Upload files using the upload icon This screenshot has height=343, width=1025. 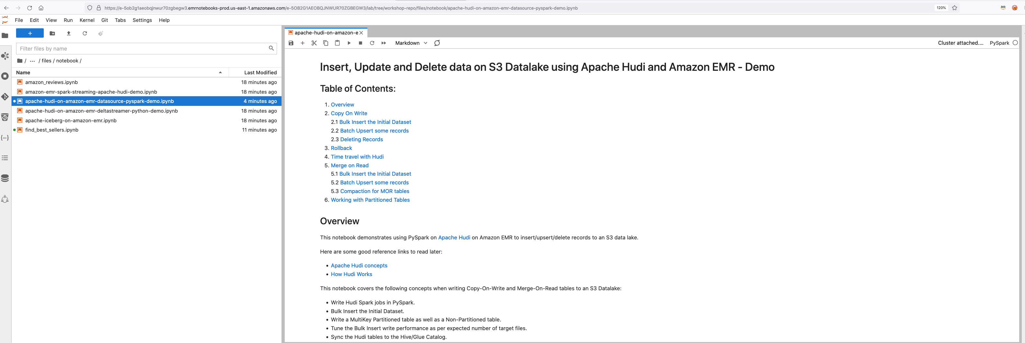(69, 33)
